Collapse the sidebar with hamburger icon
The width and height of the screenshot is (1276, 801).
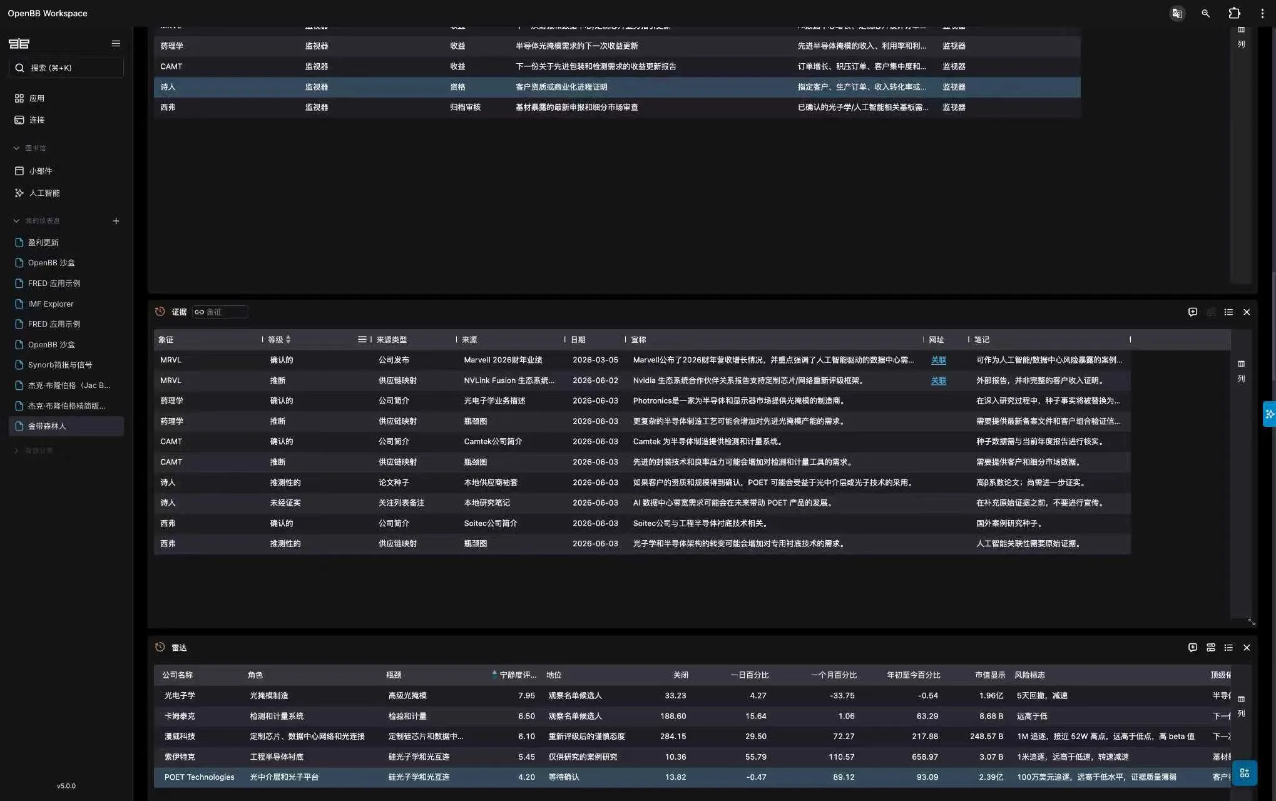coord(116,43)
